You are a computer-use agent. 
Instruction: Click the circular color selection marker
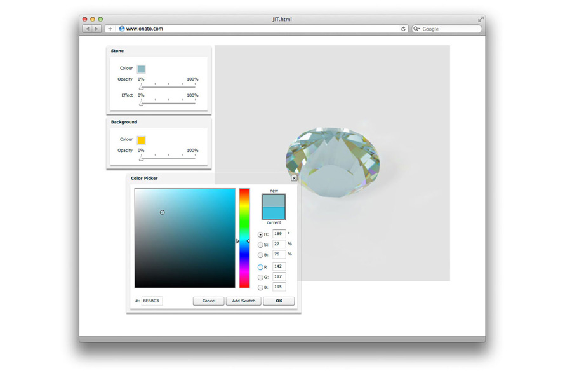162,212
